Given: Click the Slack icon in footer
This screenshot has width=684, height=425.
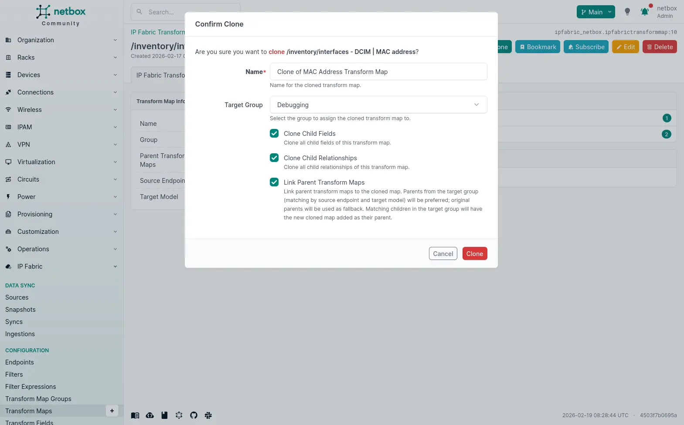Looking at the screenshot, I should [208, 415].
